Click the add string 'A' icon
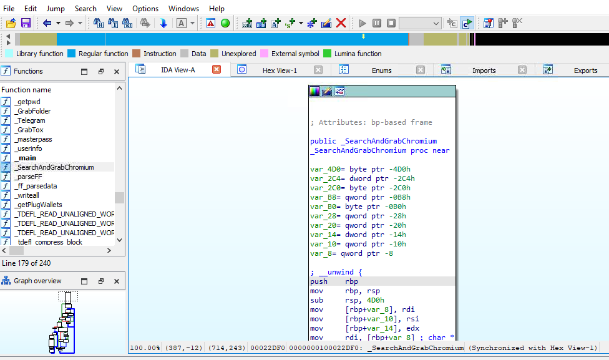The width and height of the screenshot is (609, 360). 276,23
